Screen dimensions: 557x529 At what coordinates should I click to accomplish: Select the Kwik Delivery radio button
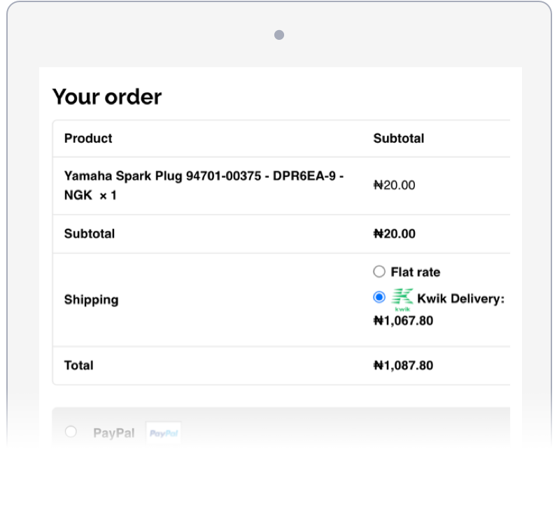379,297
